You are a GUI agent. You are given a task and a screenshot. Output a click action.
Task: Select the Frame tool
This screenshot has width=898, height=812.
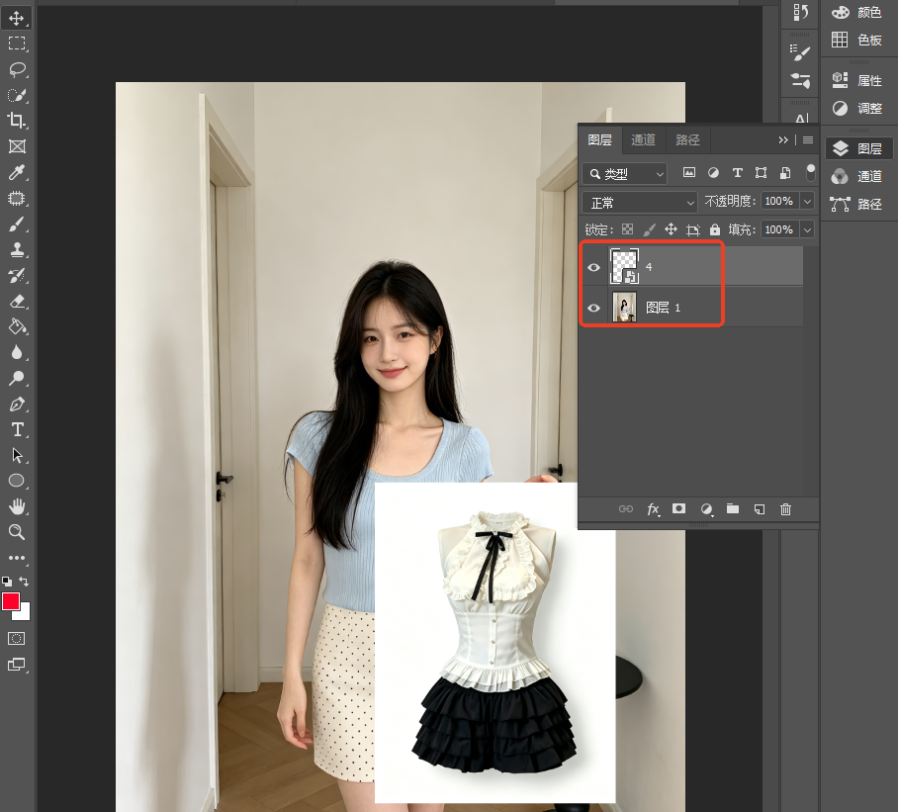pos(17,146)
